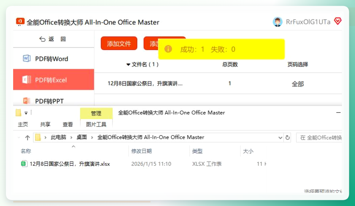Click the 类型 column header
This screenshot has width=355, height=206.
coord(197,151)
